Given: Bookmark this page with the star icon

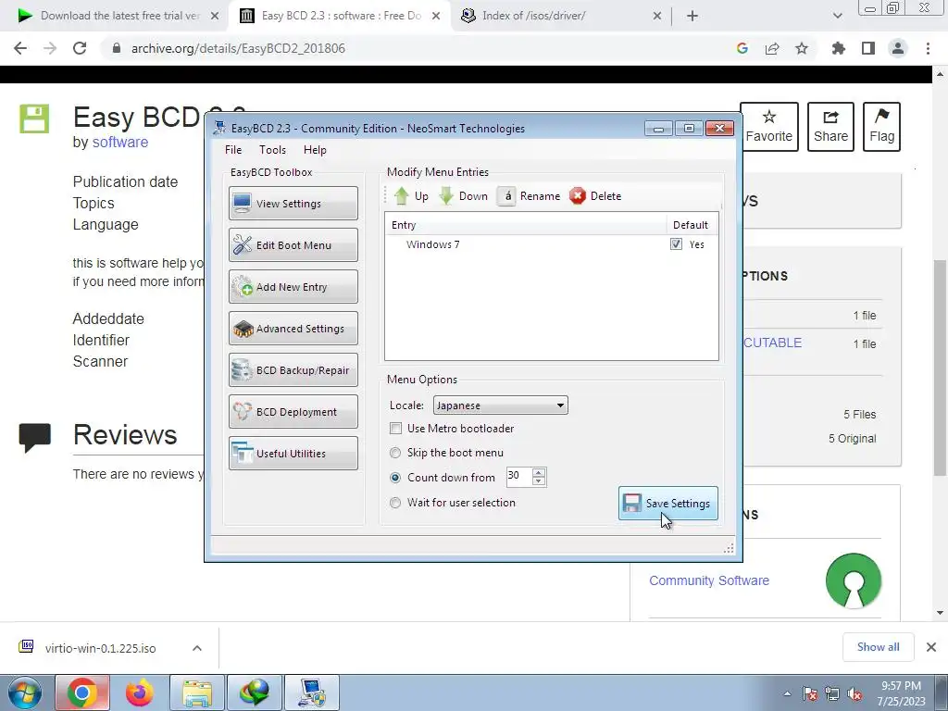Looking at the screenshot, I should click(802, 48).
